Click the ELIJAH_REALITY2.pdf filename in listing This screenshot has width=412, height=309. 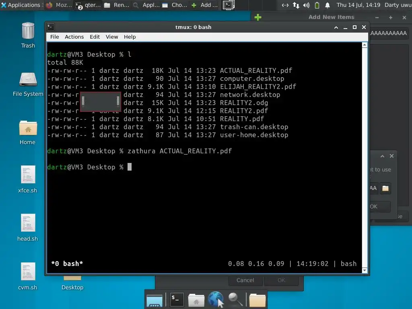pyautogui.click(x=258, y=87)
